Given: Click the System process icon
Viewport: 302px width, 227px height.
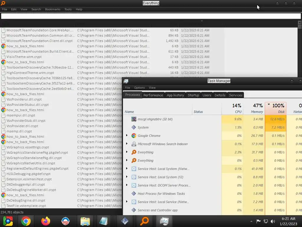Looking at the screenshot, I should (x=134, y=127).
